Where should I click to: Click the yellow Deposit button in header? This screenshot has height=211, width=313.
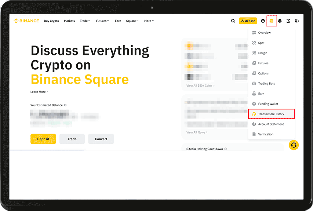[x=248, y=21]
